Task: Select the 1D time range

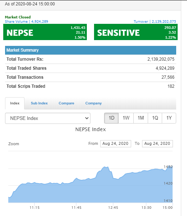Action: pos(111,118)
